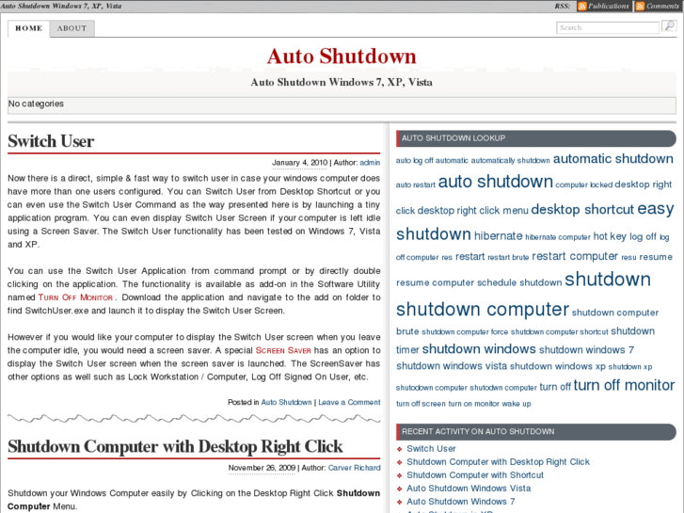Click the Auto Shutdown site title
Image resolution: width=684 pixels, height=513 pixels.
coord(342,56)
